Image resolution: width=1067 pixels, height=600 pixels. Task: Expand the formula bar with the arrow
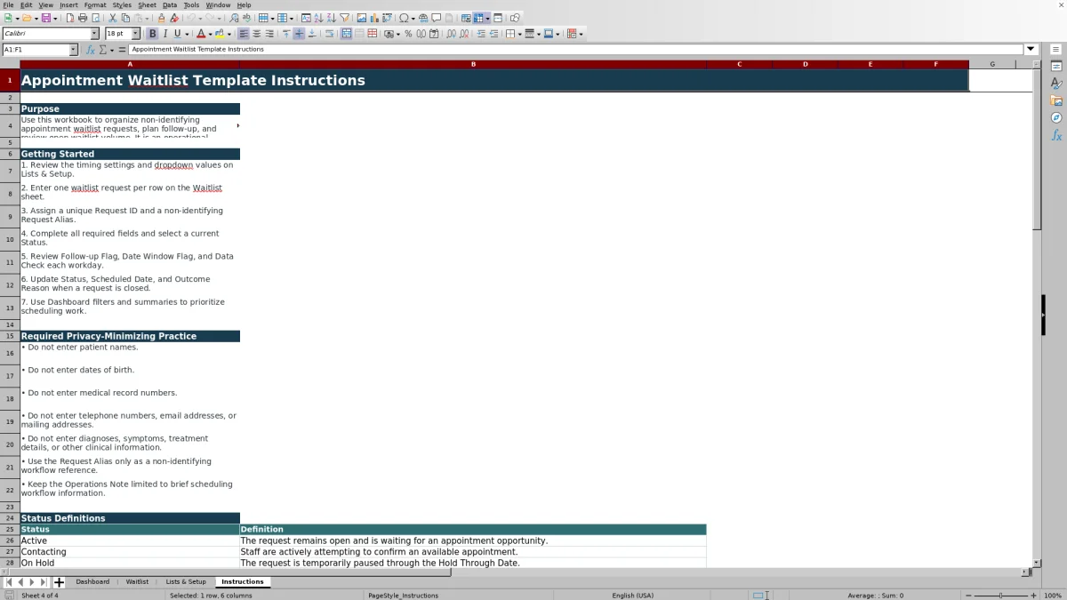(x=1031, y=50)
